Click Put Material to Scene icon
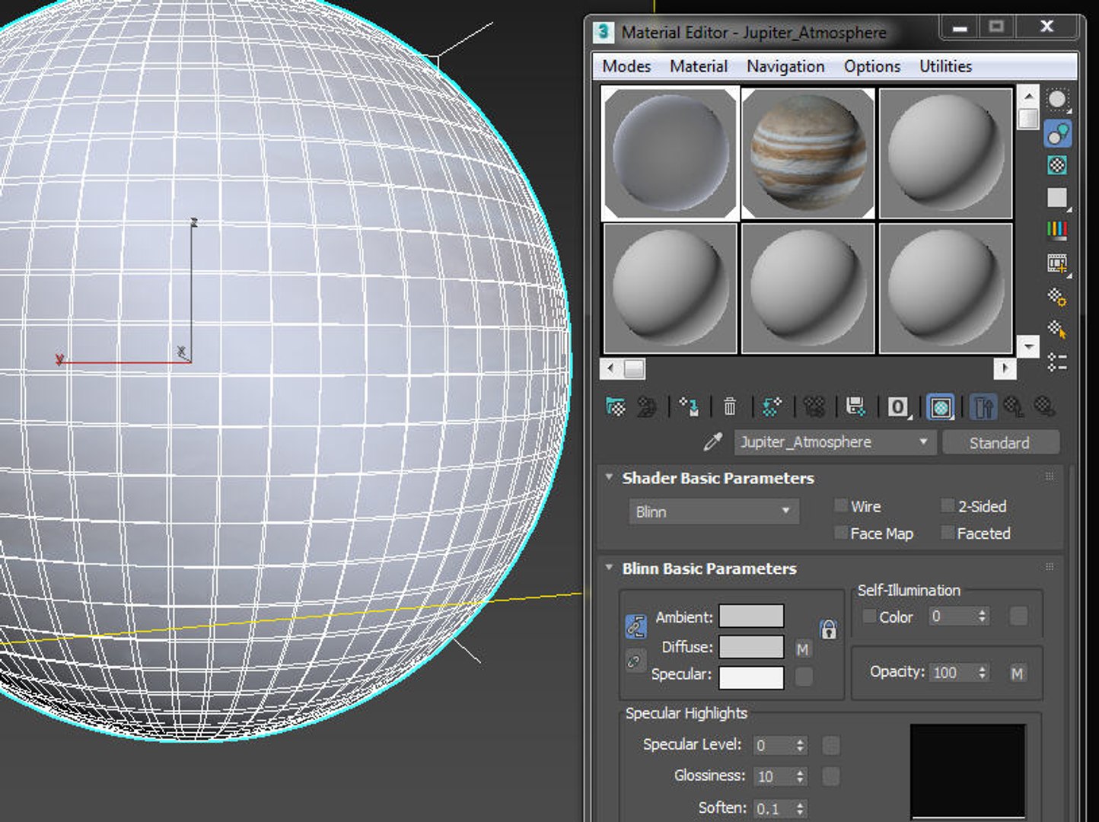1099x822 pixels. coord(648,407)
